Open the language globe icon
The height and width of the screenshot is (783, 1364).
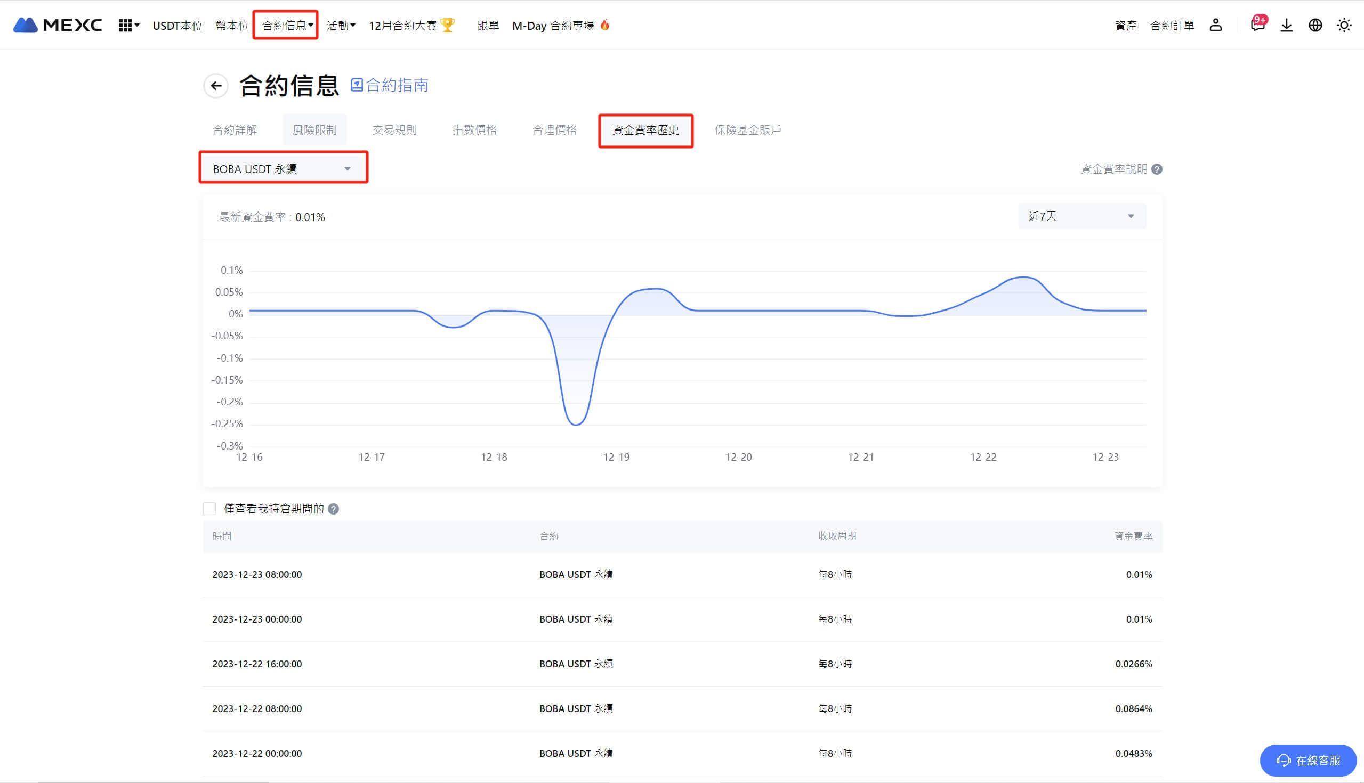(x=1315, y=25)
